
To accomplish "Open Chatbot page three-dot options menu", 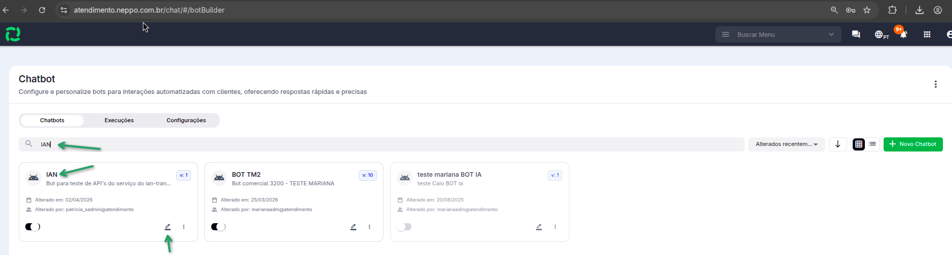I will pos(935,84).
